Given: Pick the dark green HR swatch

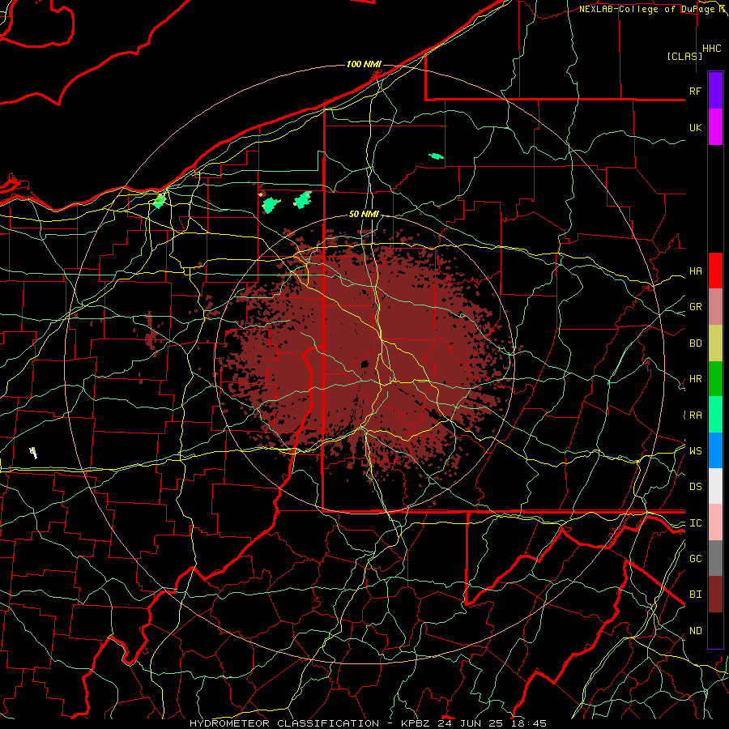Looking at the screenshot, I should pos(715,378).
